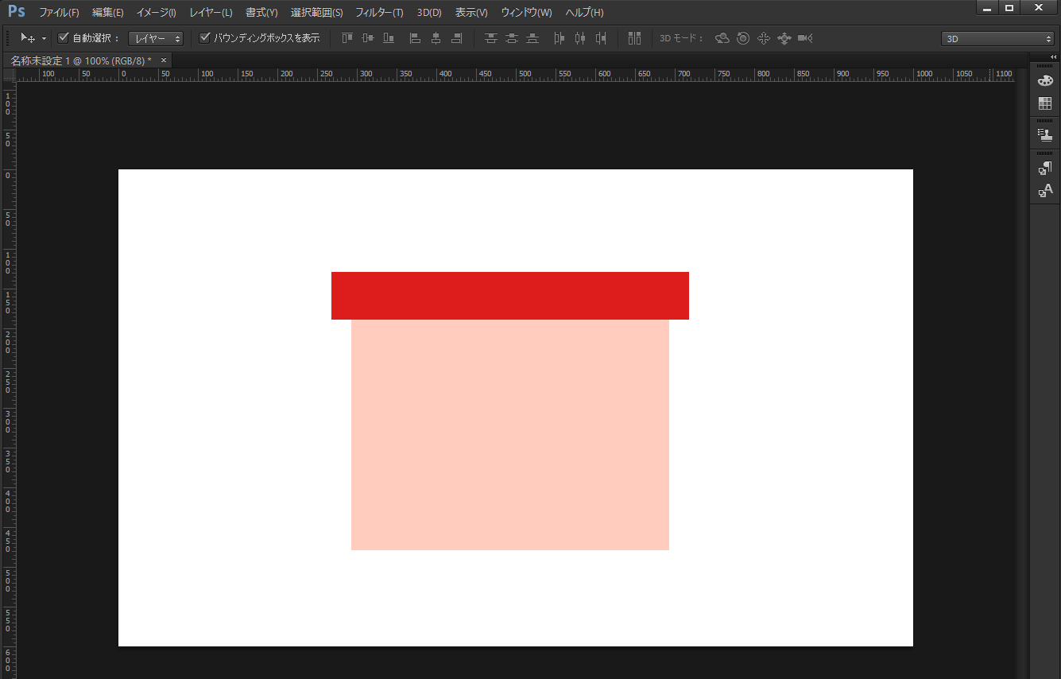This screenshot has width=1061, height=679.
Task: Open the レイヤー auto-select dropdown
Action: click(156, 38)
